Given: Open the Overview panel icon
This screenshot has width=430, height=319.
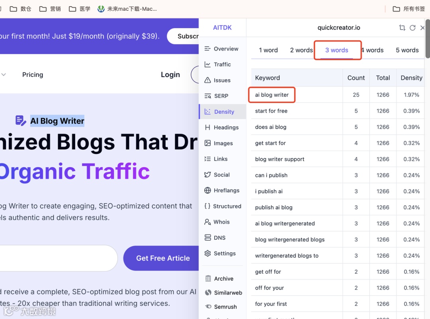Looking at the screenshot, I should [x=207, y=49].
